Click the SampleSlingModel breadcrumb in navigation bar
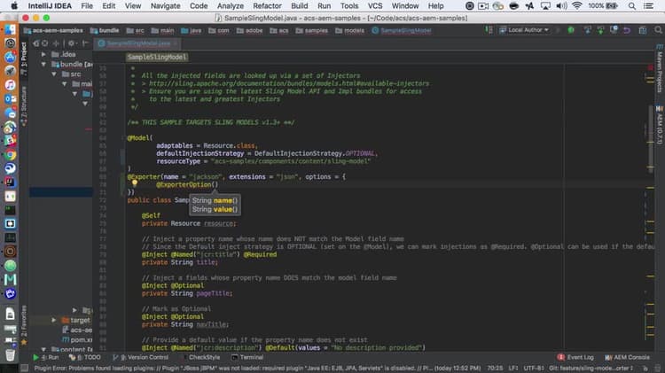665x373 pixels. 402,30
